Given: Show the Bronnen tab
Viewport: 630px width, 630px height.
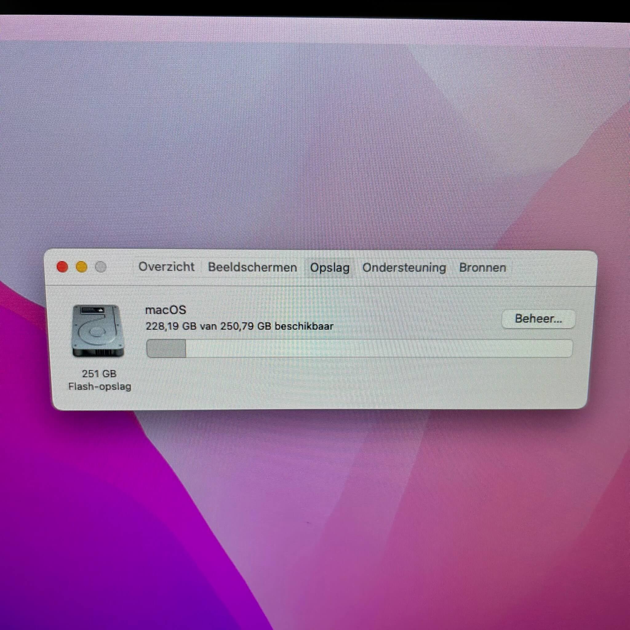Looking at the screenshot, I should pyautogui.click(x=483, y=268).
